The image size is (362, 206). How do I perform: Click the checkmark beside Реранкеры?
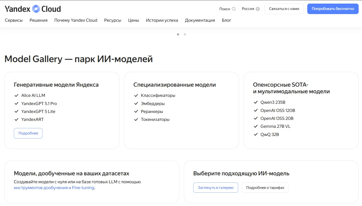coord(136,111)
